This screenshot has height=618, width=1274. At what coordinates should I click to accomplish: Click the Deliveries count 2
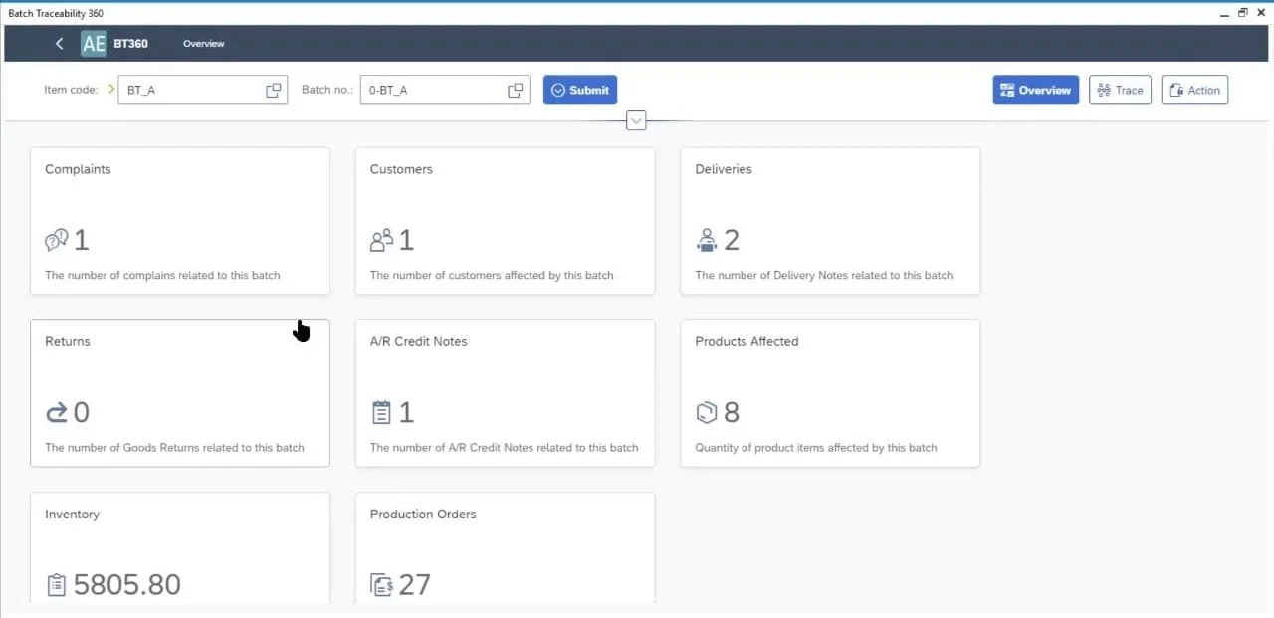(x=732, y=240)
